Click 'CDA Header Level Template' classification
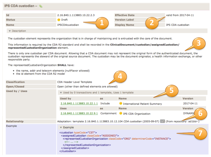211x157 pixels. [75, 82]
